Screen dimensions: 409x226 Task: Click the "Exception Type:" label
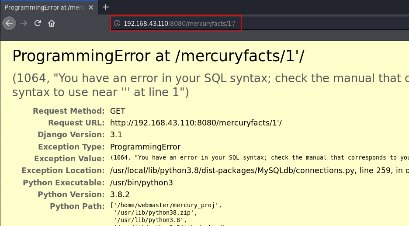pyautogui.click(x=71, y=147)
